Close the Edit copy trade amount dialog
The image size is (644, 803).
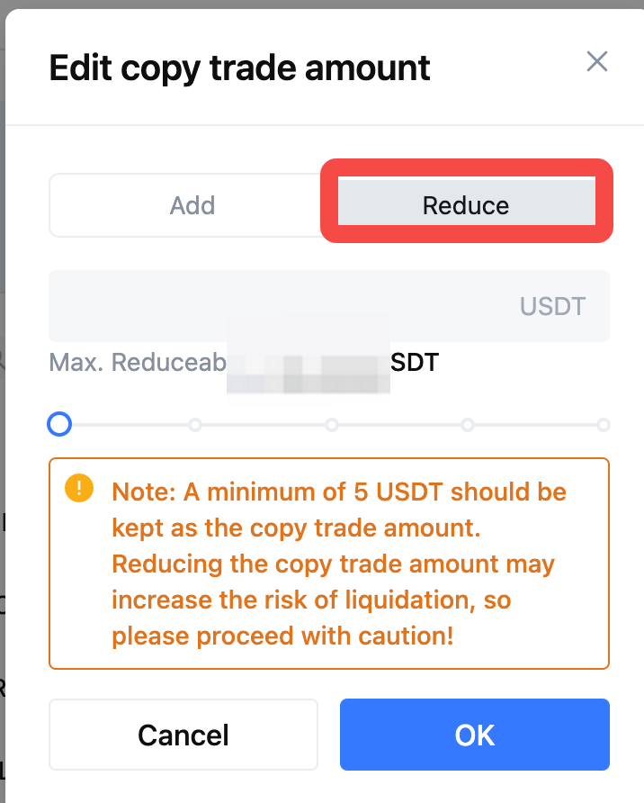click(x=597, y=61)
